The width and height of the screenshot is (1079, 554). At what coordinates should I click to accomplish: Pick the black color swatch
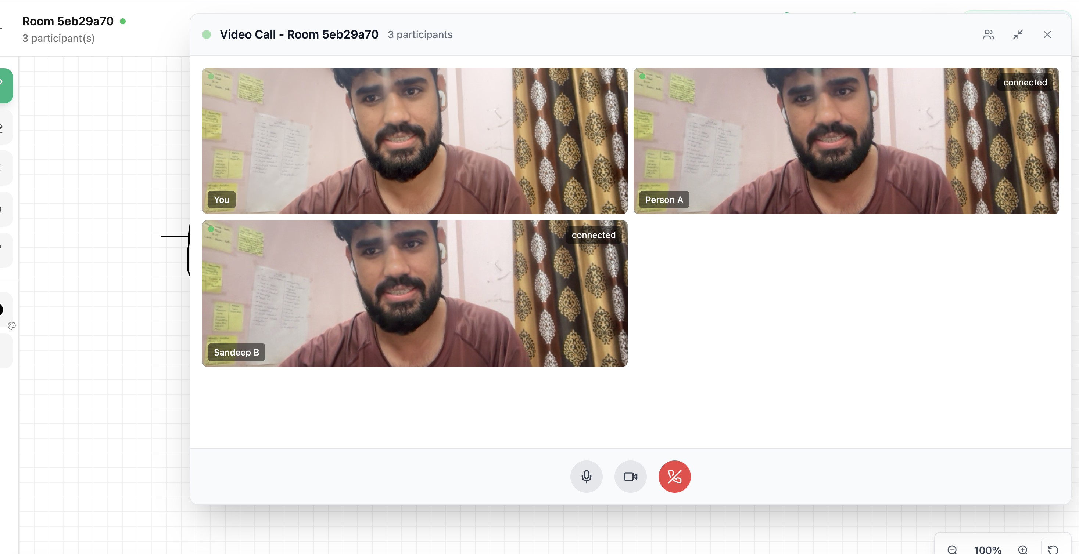pos(2,309)
